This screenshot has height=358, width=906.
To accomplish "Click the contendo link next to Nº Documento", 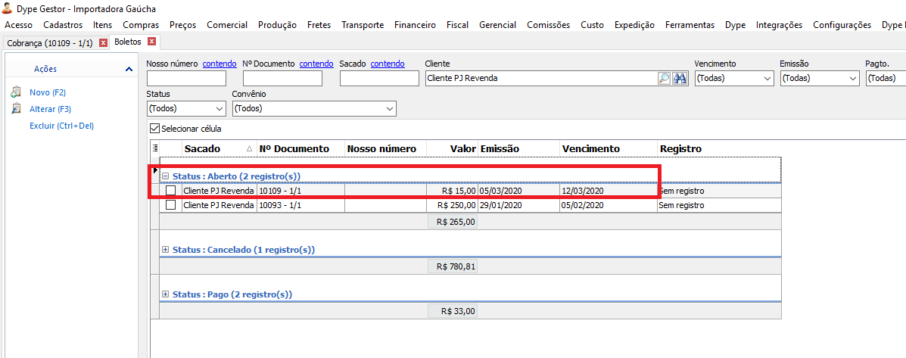I will click(316, 64).
